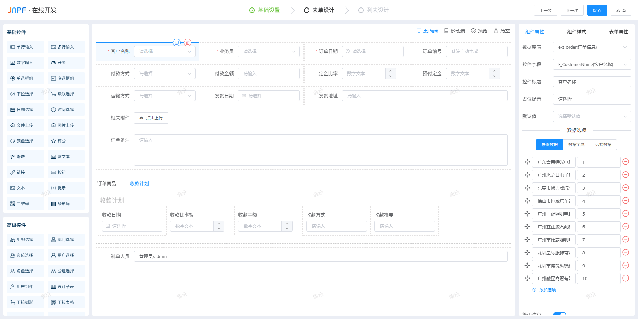Click the 占位提示 input field
This screenshot has width=638, height=319.
pyautogui.click(x=592, y=99)
